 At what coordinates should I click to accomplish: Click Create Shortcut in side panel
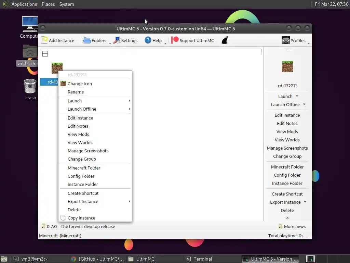287,194
